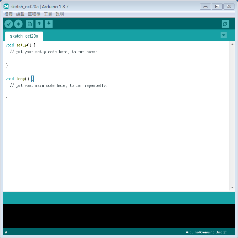Open the 檔案 menu
The width and height of the screenshot is (238, 238).
(9, 14)
